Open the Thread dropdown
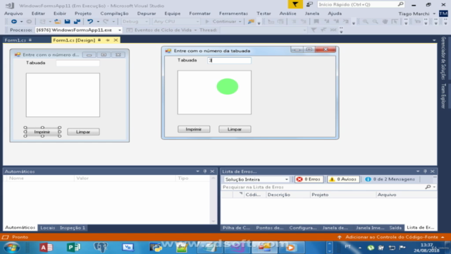This screenshot has width=451, height=254. point(263,30)
